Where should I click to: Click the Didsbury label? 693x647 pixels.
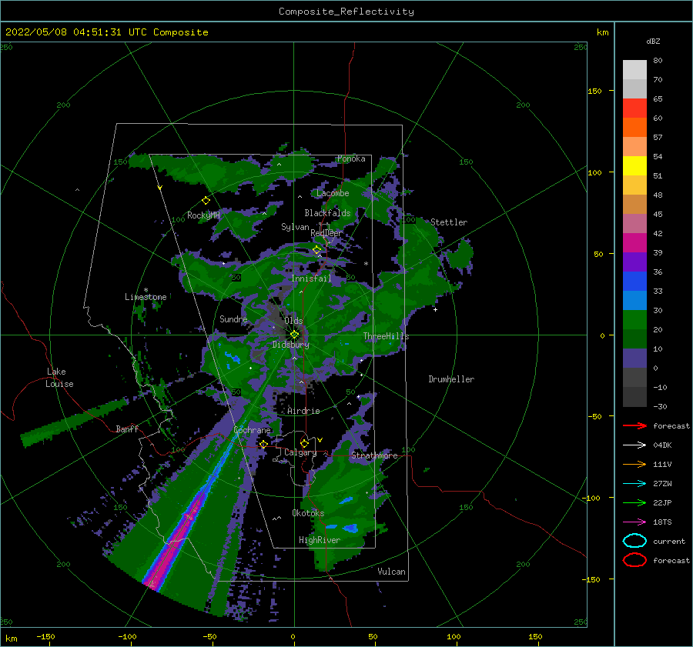[x=291, y=345]
